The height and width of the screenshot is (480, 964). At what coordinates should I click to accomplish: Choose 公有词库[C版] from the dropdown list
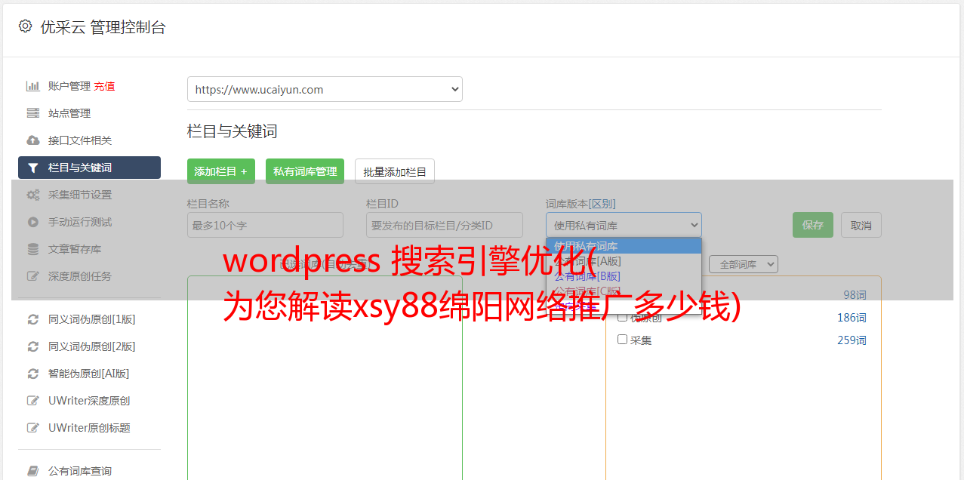coord(624,291)
